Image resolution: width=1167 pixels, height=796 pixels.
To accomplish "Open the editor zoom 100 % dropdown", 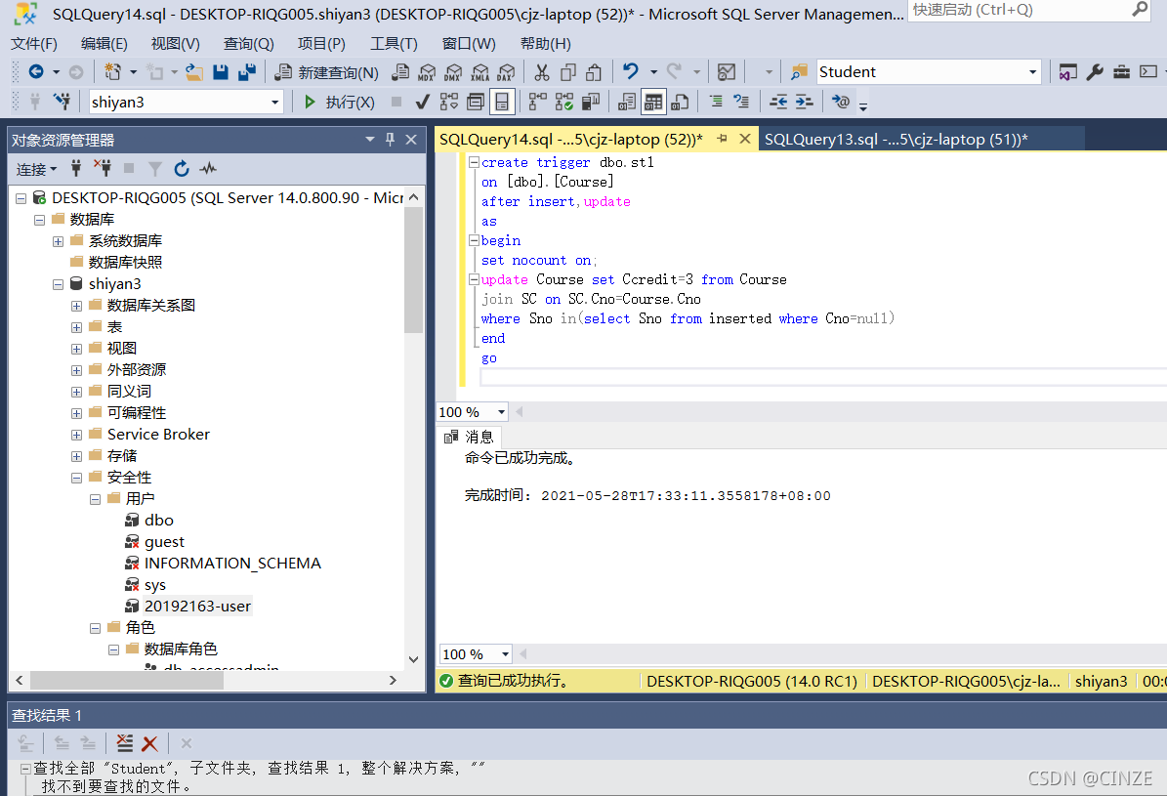I will pyautogui.click(x=502, y=412).
